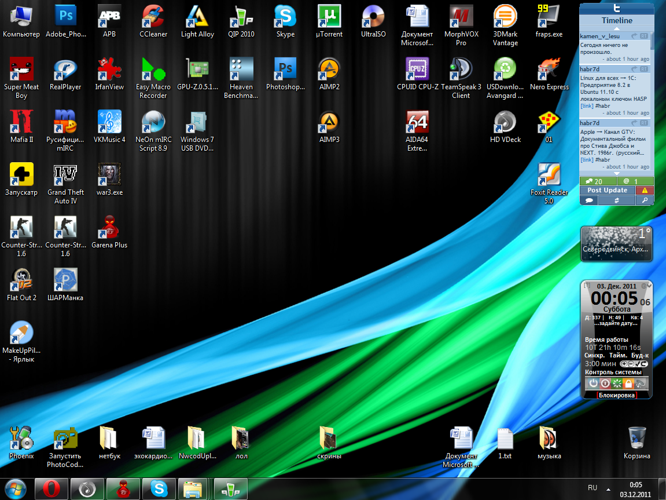Open MorphVOX Pro shortcut
This screenshot has width=666, height=500.
461,25
